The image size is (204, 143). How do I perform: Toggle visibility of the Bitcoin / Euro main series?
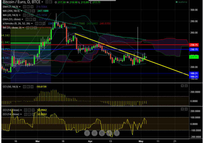[47, 2]
